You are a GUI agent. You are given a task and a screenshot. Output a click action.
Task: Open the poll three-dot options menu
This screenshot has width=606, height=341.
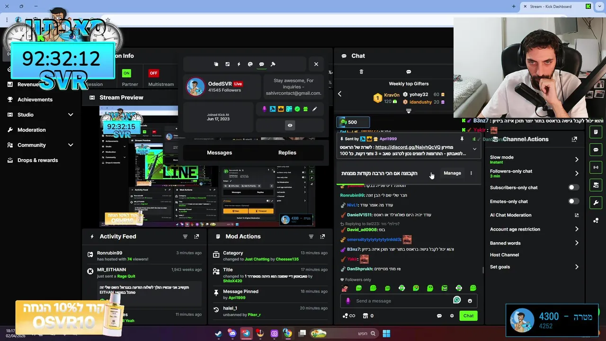click(471, 173)
